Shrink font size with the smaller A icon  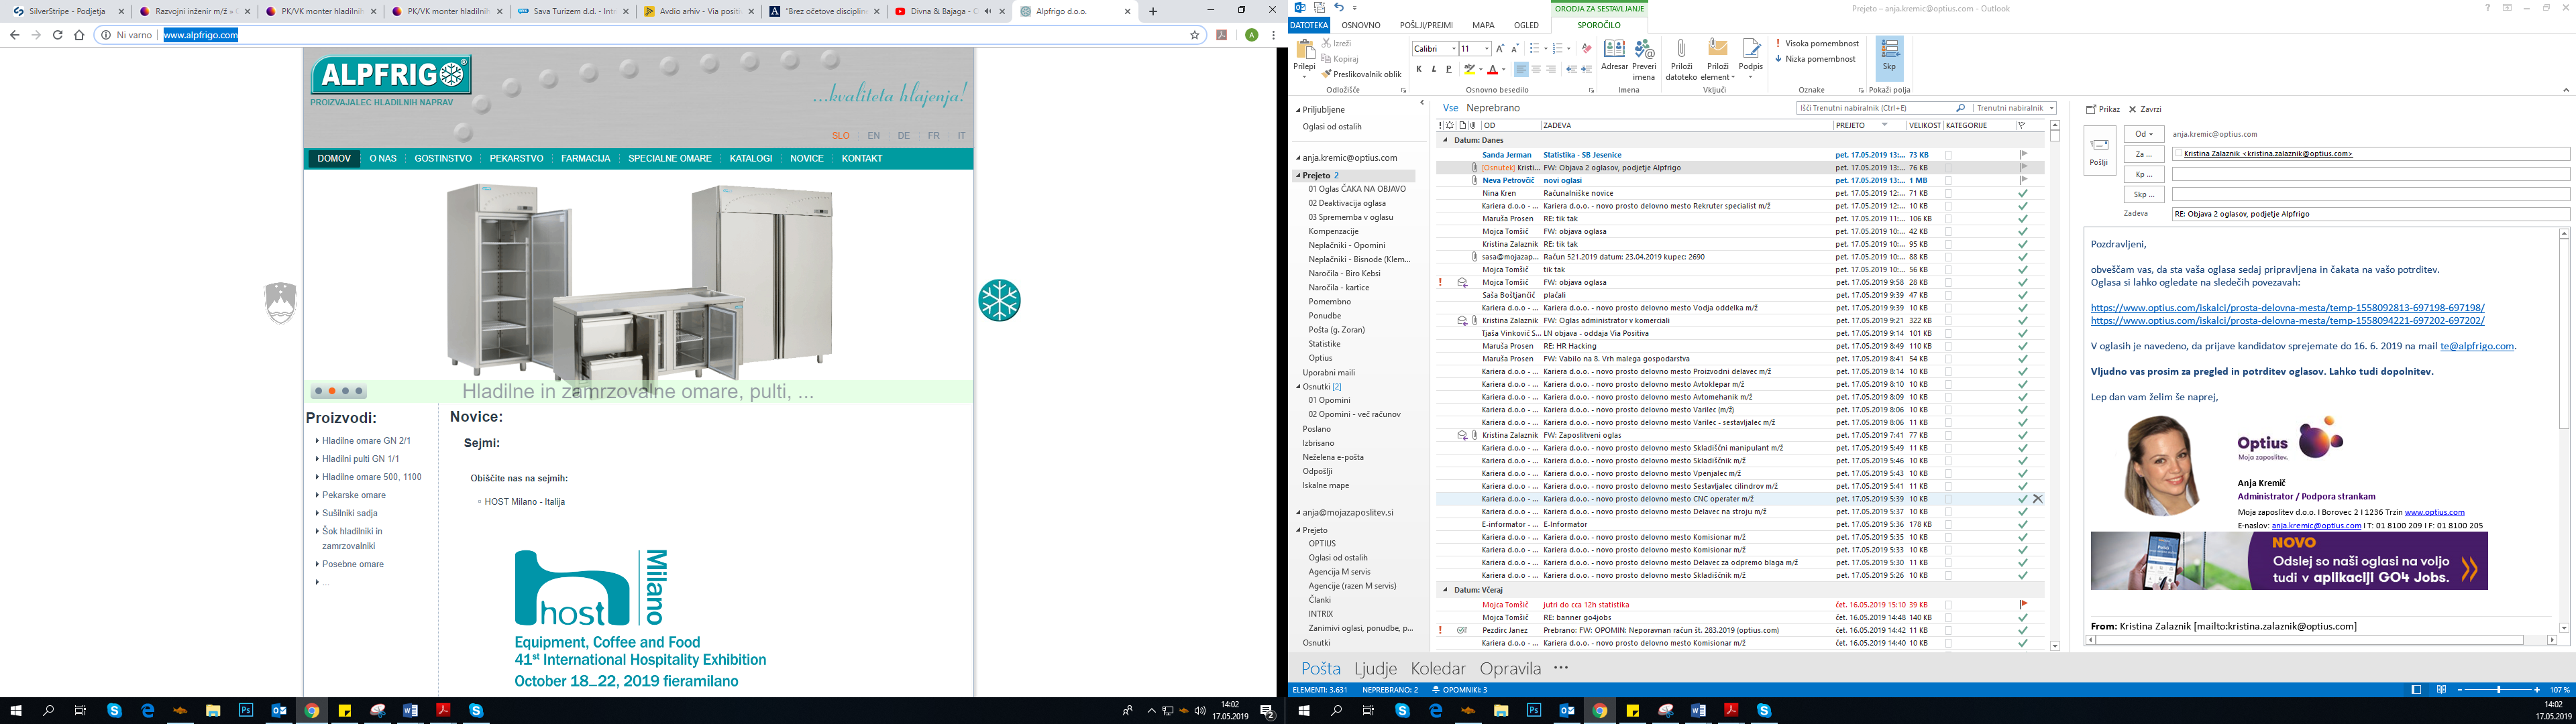[1515, 48]
